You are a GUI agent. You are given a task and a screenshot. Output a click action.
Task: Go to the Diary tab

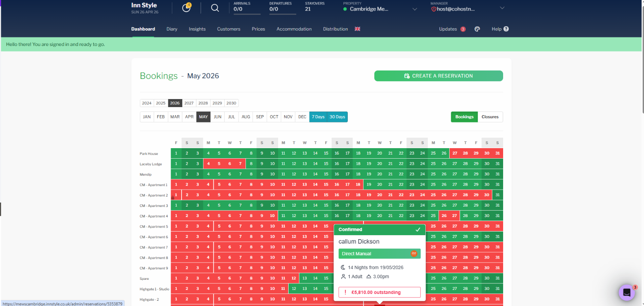click(x=172, y=29)
